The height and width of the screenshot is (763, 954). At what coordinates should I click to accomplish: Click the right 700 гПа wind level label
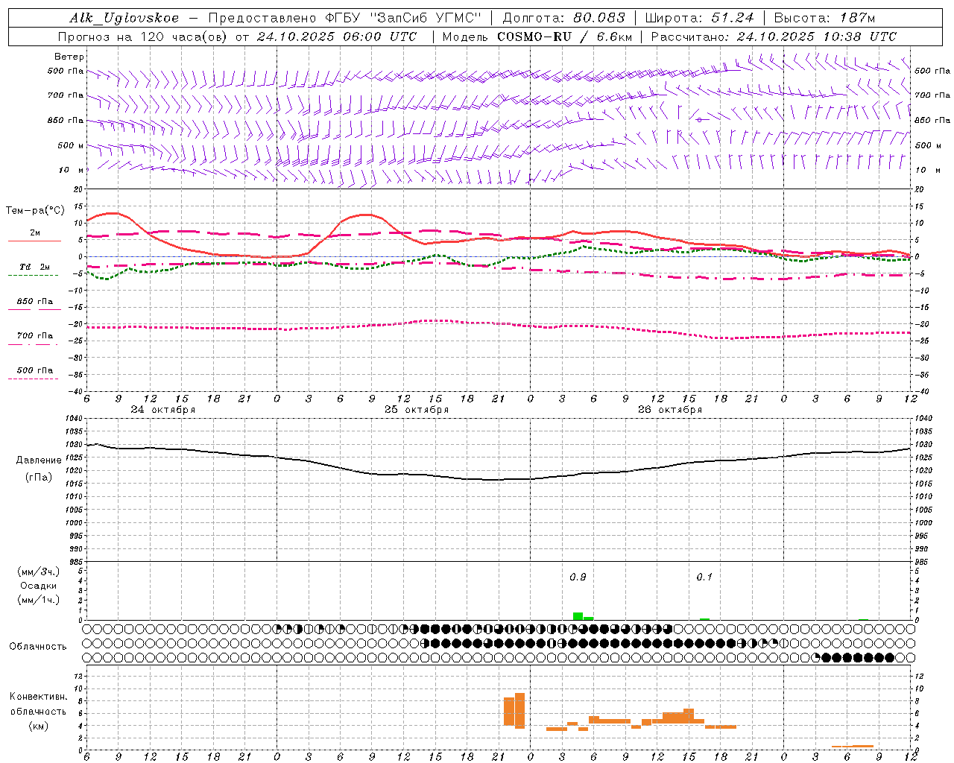tap(932, 95)
